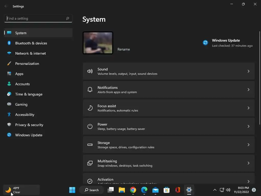Open the Windows Start menu
The height and width of the screenshot is (196, 261).
[x=72, y=190]
